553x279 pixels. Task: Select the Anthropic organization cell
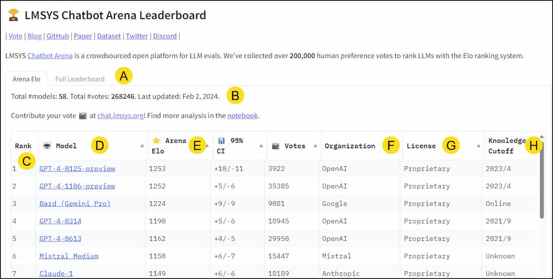click(x=341, y=273)
